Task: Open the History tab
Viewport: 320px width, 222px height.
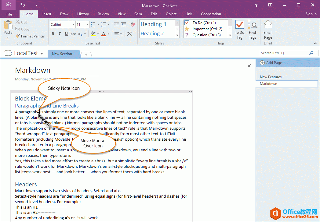Action: [83, 14]
